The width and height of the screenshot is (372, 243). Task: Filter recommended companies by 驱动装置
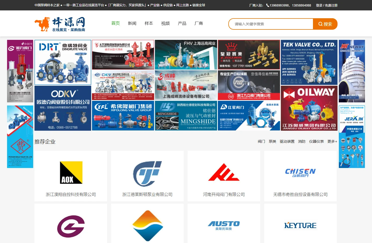287,141
